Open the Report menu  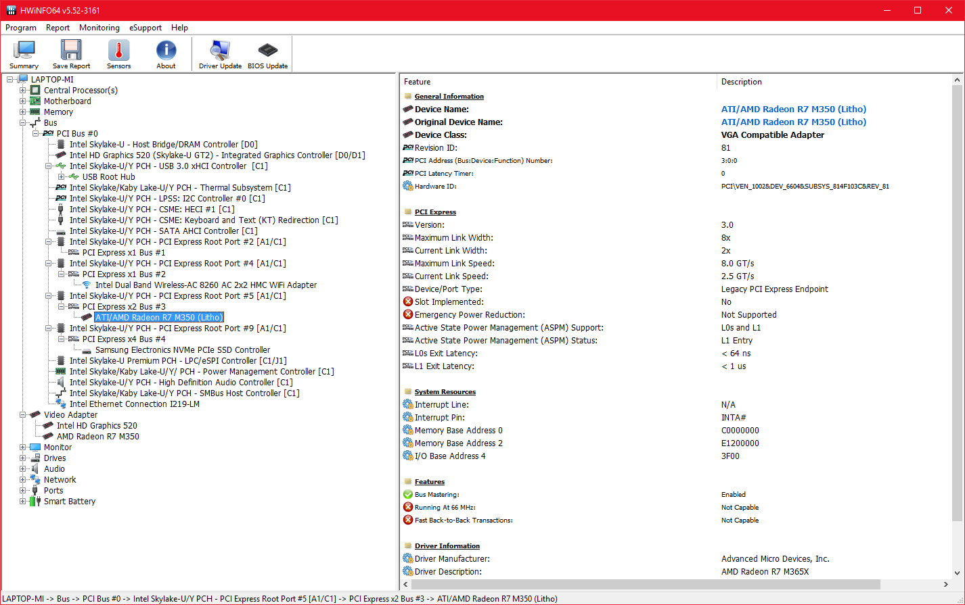[x=58, y=28]
